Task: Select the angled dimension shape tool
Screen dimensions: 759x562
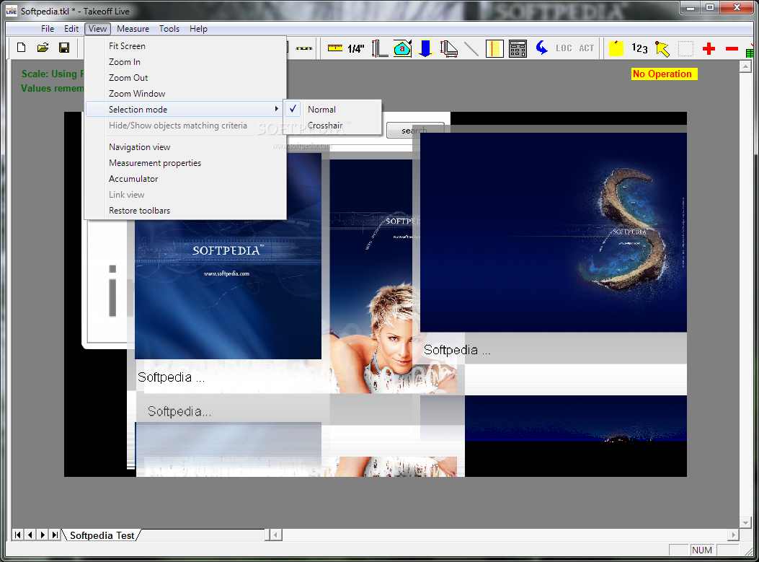Action: 449,48
